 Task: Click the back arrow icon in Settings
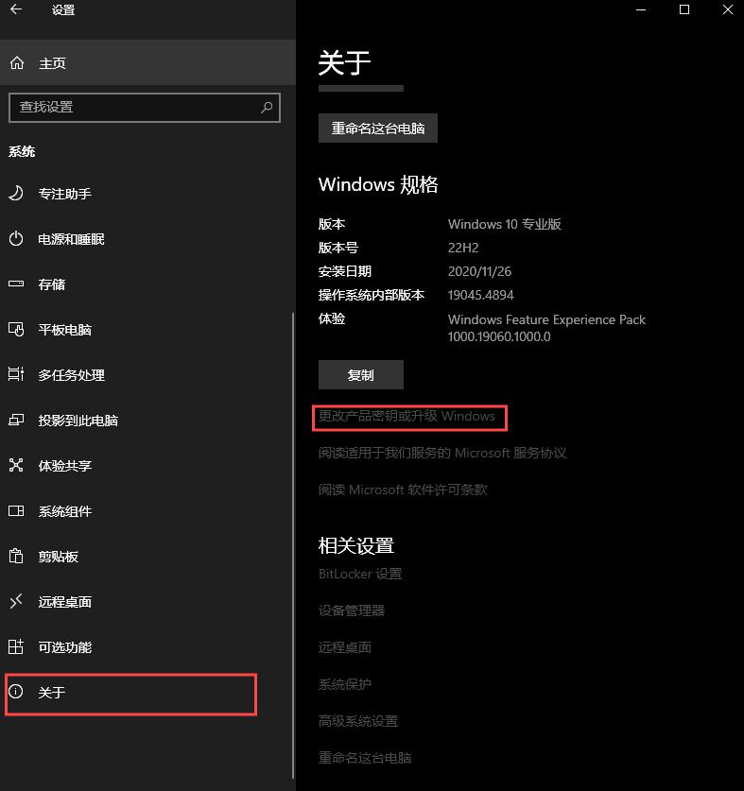[16, 9]
